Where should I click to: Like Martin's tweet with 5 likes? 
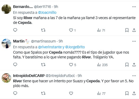[73, 65]
